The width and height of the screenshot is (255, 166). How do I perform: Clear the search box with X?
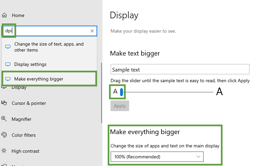[x=92, y=31]
